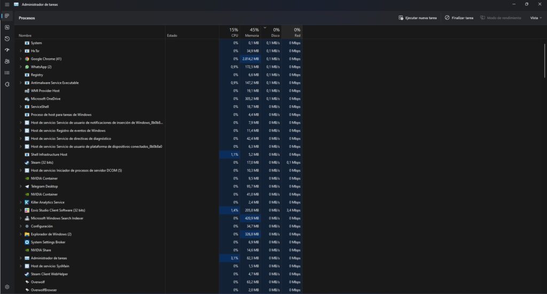Sort processes by the Memoria column
Image resolution: width=547 pixels, height=294 pixels.
251,33
